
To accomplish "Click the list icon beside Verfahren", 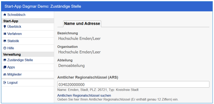I will pyautogui.click(x=5, y=34).
